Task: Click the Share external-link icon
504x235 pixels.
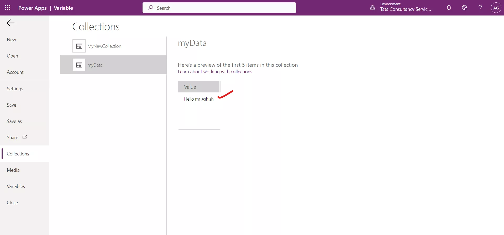Action: coord(25,137)
